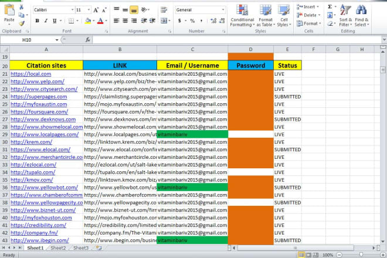Apply Accounting dollar format
The image size is (387, 258).
coord(179,21)
